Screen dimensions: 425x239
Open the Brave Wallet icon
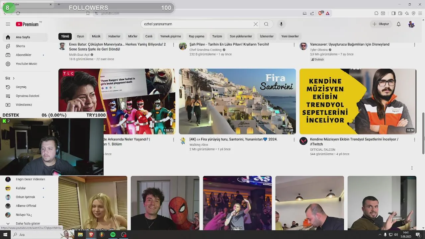coord(400,13)
